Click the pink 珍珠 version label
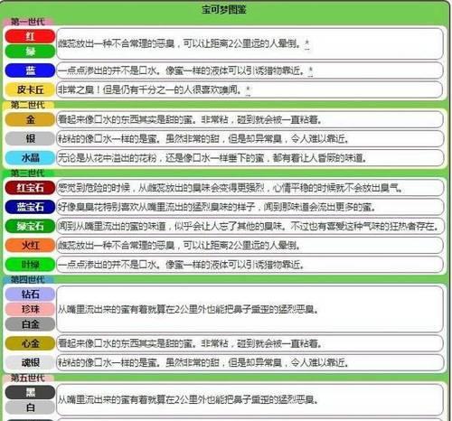Screen dimensions: 452x421 [x=30, y=309]
